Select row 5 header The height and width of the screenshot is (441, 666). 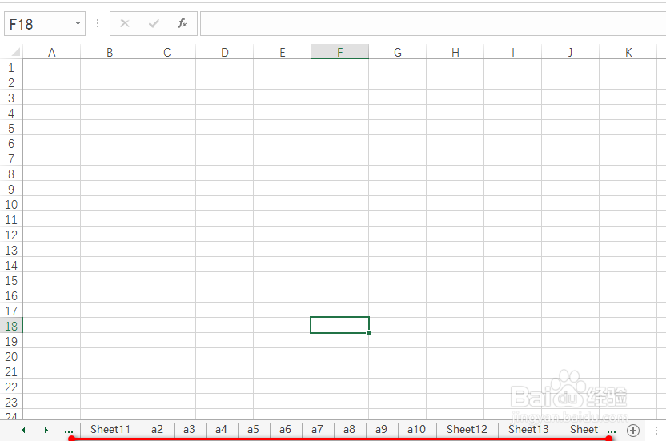11,128
